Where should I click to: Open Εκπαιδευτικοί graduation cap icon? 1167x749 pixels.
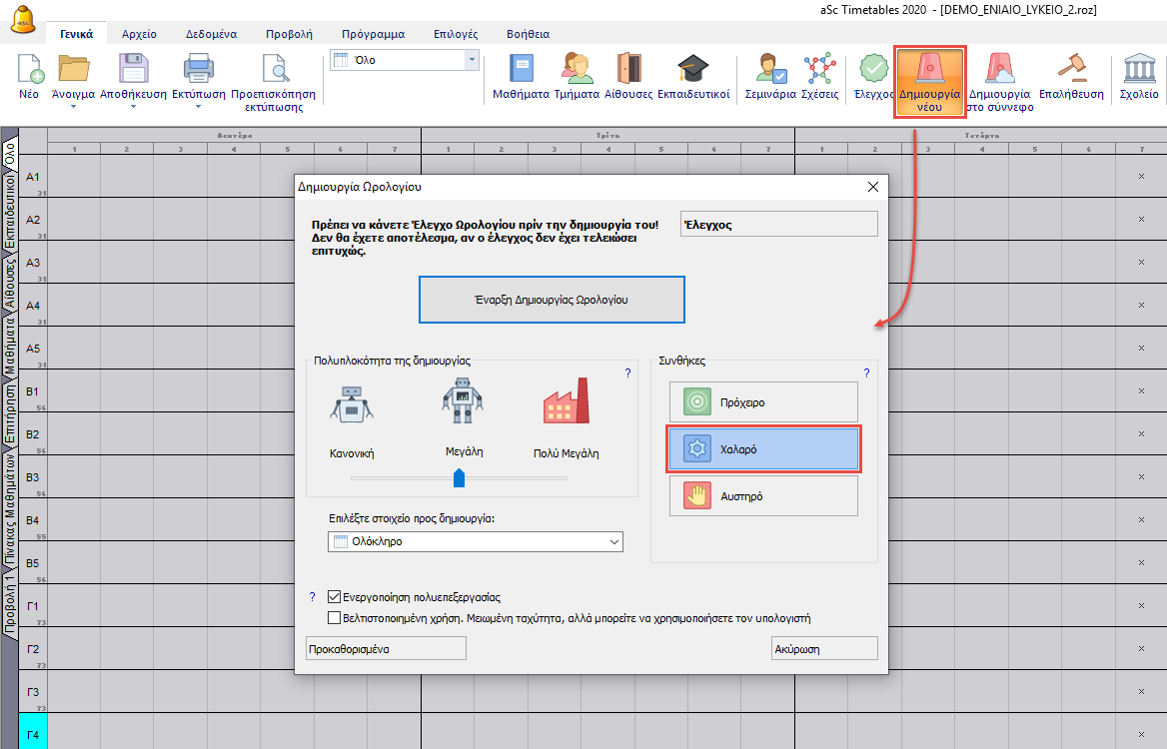click(692, 70)
